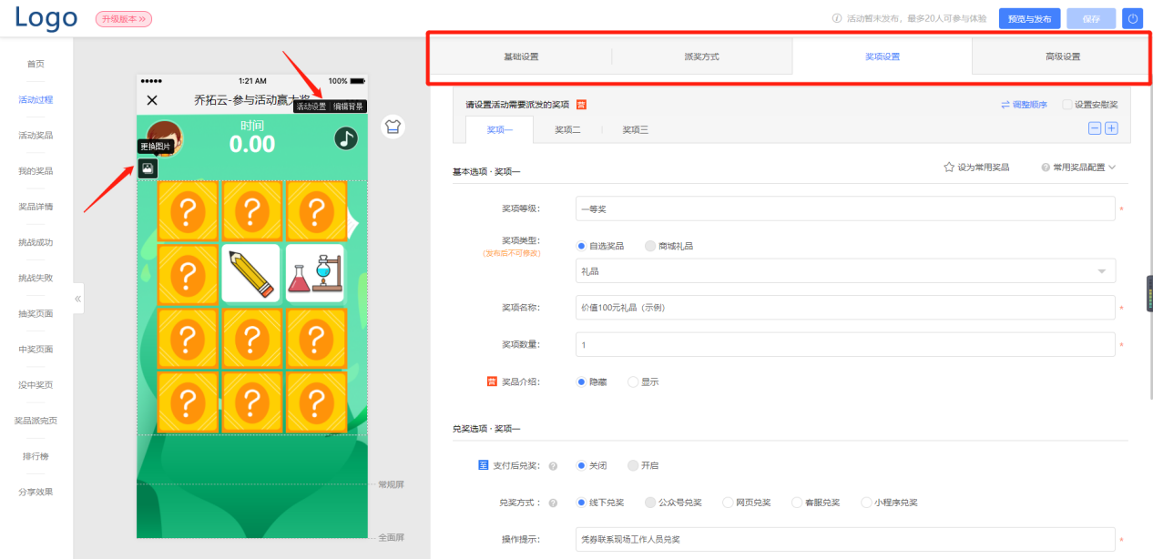
Task: Click the star icon for 设为常用奖品
Action: click(x=949, y=168)
